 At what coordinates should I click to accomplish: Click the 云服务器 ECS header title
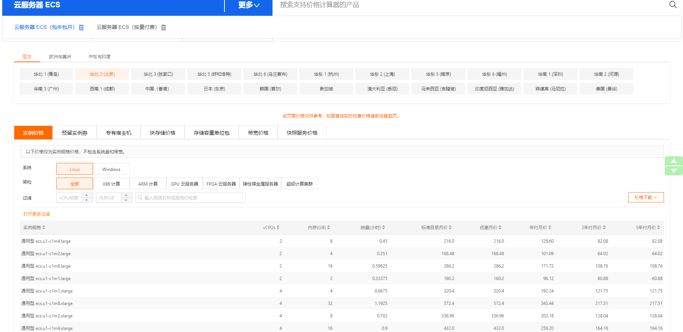[37, 5]
